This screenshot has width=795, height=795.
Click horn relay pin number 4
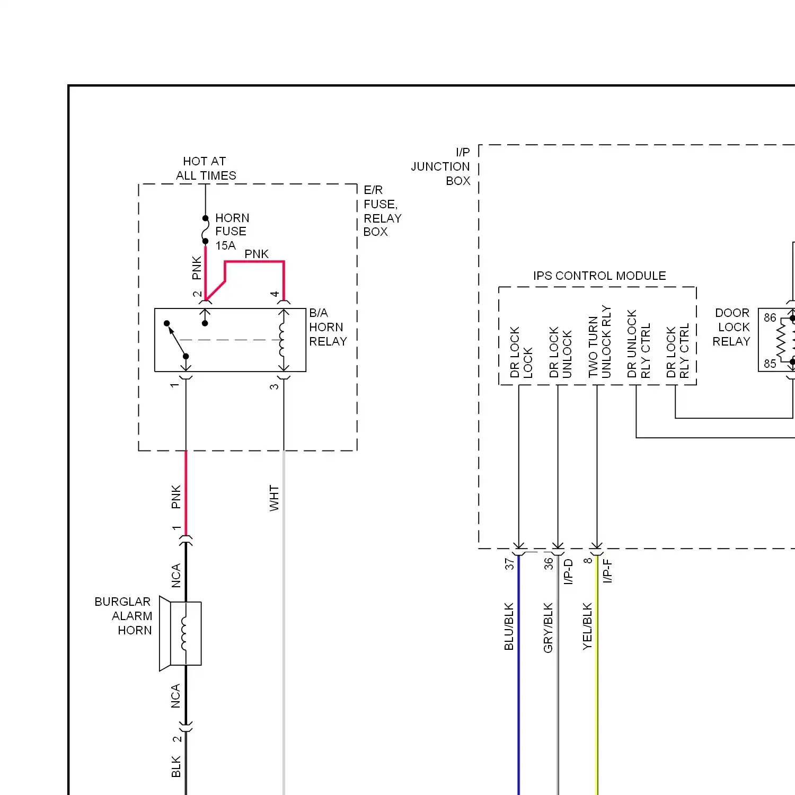(275, 294)
